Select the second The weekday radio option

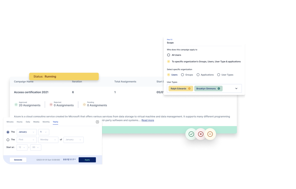tap(8, 140)
